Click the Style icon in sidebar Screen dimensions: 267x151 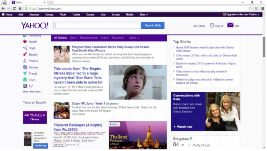click(x=25, y=48)
